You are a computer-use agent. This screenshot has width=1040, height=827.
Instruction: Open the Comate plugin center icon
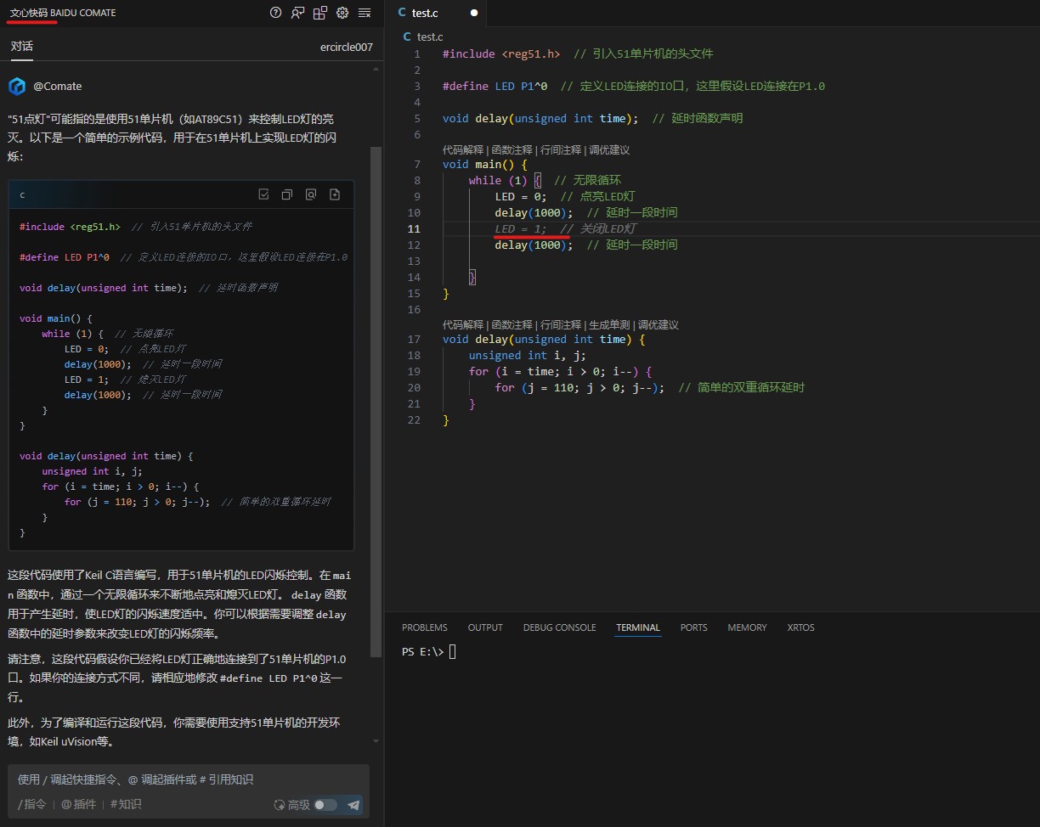tap(320, 13)
